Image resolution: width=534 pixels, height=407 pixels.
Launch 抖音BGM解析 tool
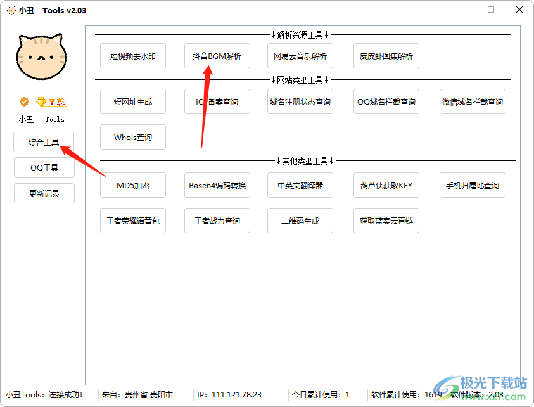[217, 56]
